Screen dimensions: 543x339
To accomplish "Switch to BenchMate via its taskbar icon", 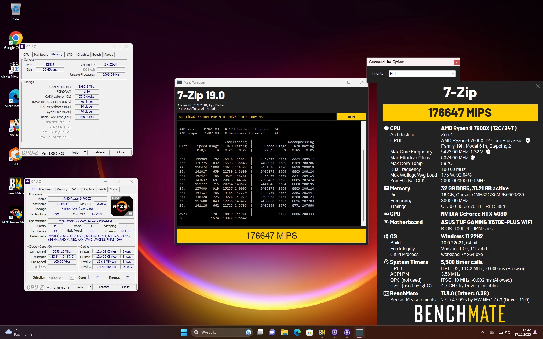I will [x=322, y=332].
